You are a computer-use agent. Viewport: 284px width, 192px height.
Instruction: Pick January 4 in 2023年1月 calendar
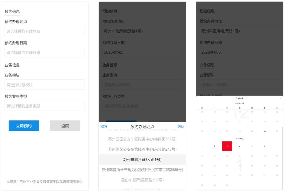240,146
